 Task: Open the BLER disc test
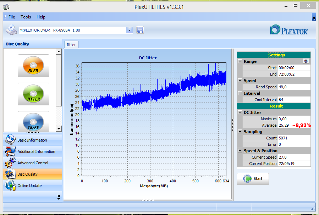click(x=33, y=66)
